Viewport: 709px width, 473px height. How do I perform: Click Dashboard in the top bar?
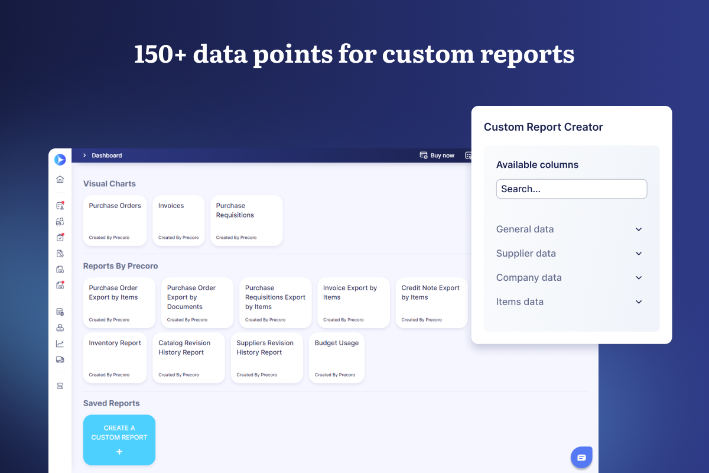point(107,155)
